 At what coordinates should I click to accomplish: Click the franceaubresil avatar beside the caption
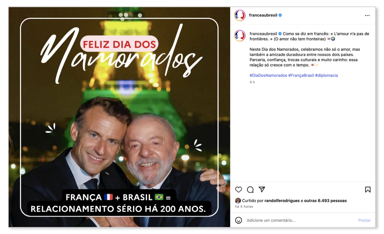point(240,36)
